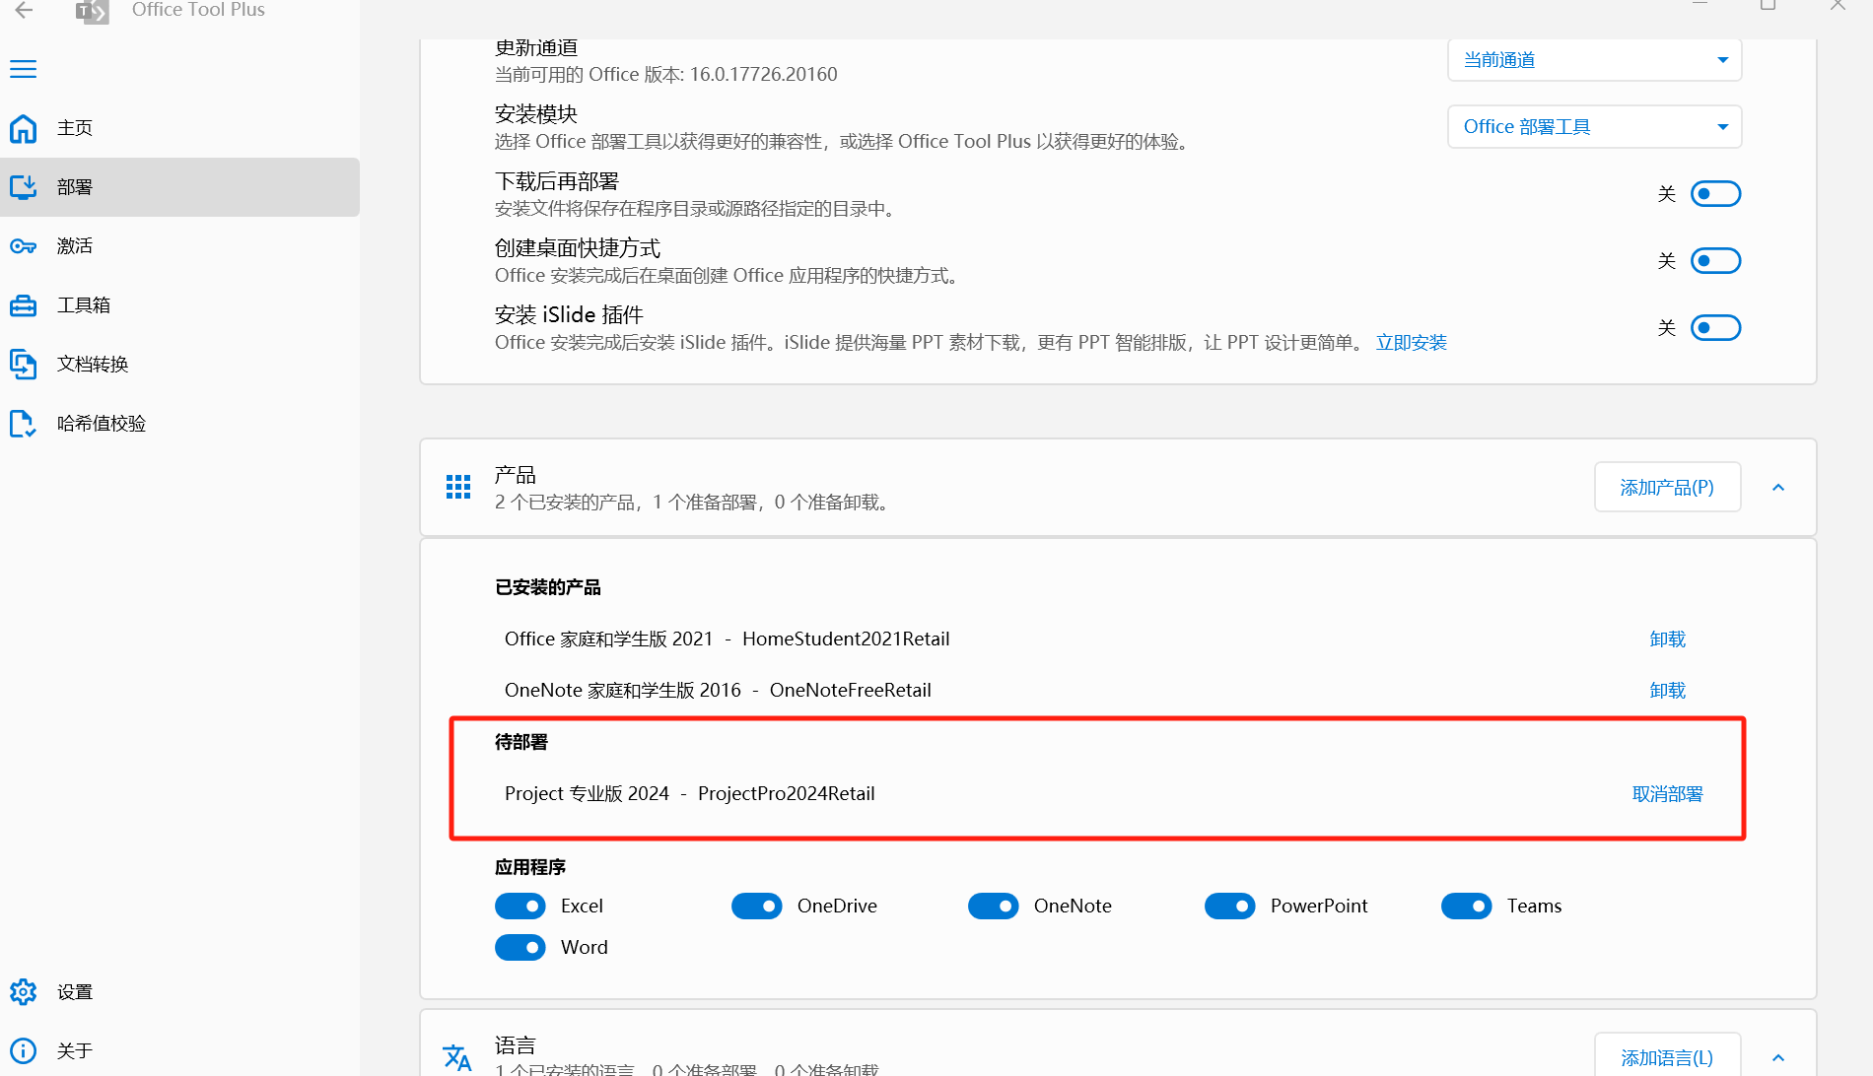Open the 工具箱 page
Viewport: 1873px width, 1076px height.
179,305
